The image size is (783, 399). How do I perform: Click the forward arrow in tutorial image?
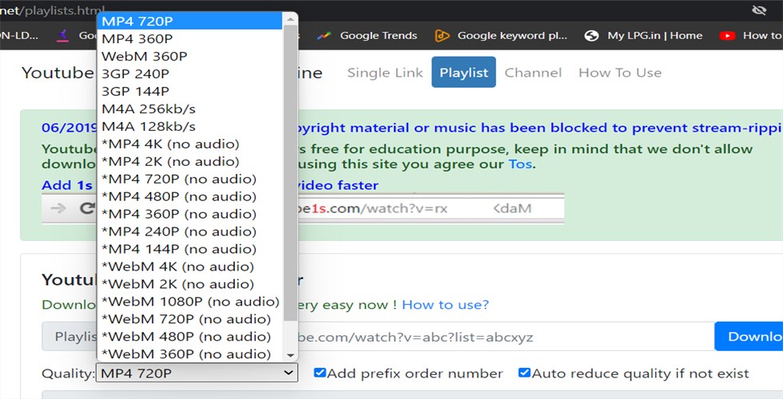pos(58,208)
